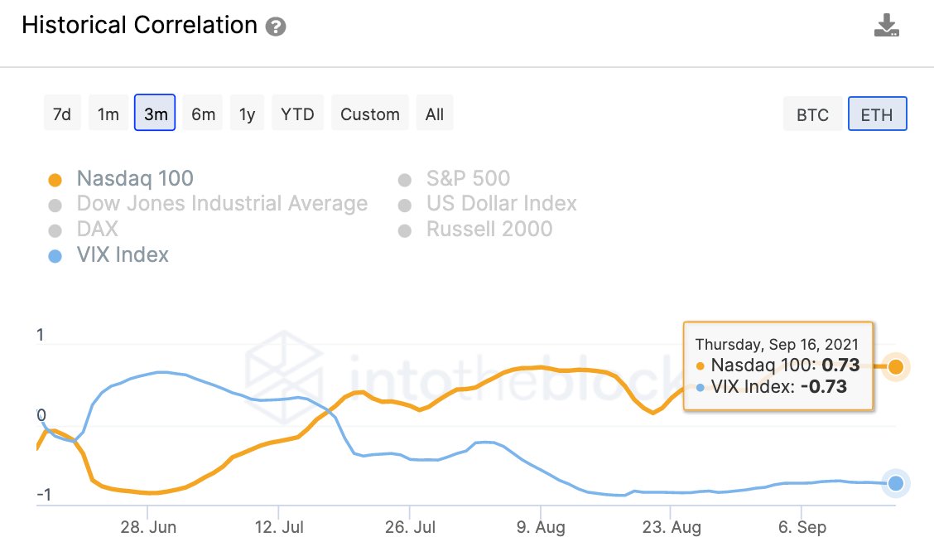Show the DAX series

97,230
